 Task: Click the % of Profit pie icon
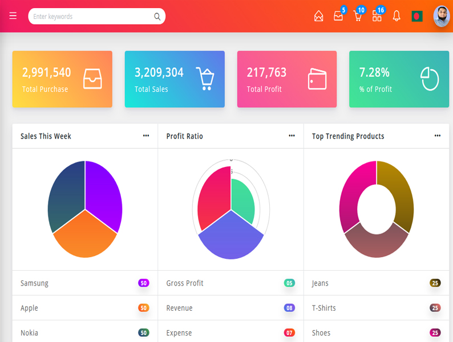click(x=429, y=79)
